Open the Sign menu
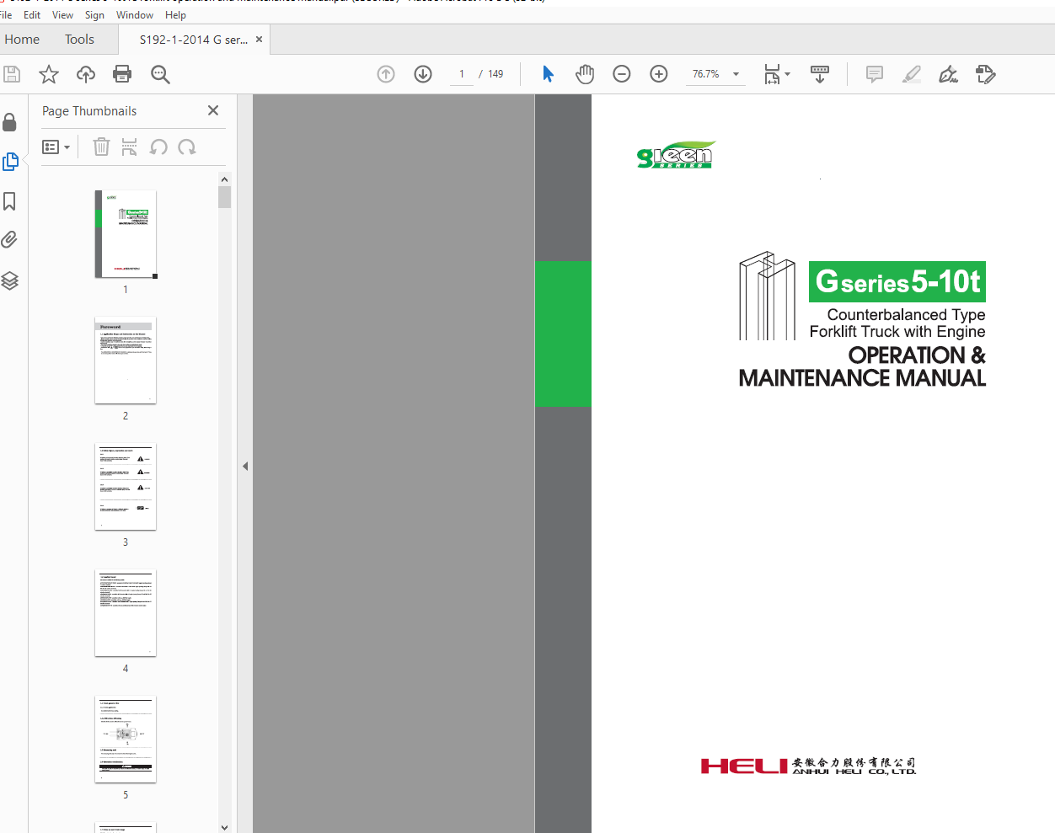1055x833 pixels. (94, 15)
